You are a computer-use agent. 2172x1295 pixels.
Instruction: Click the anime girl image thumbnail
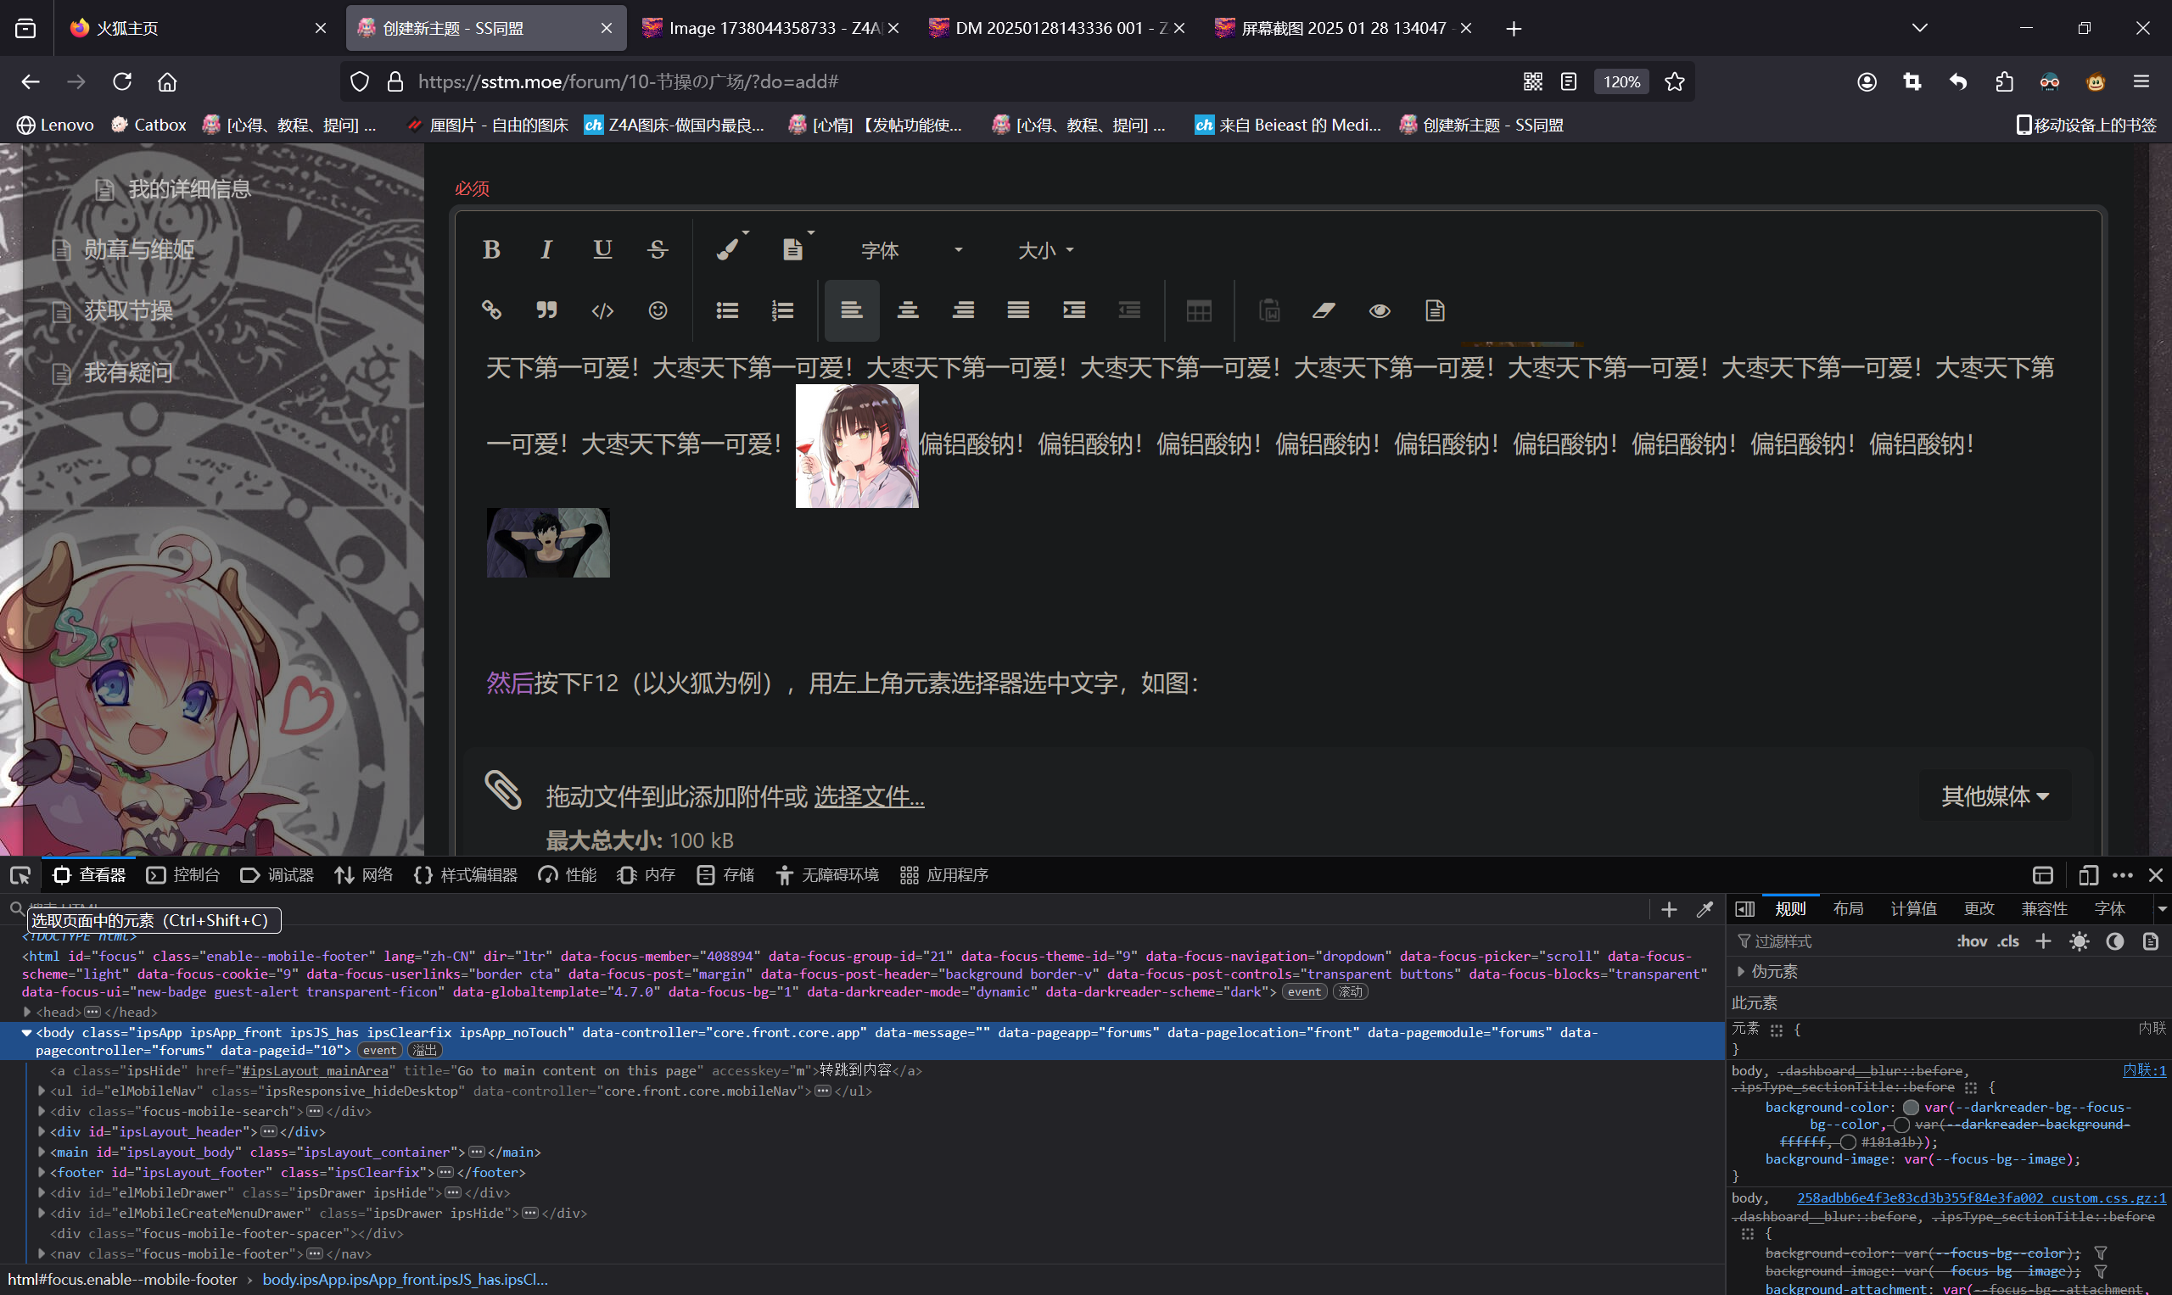coord(856,446)
